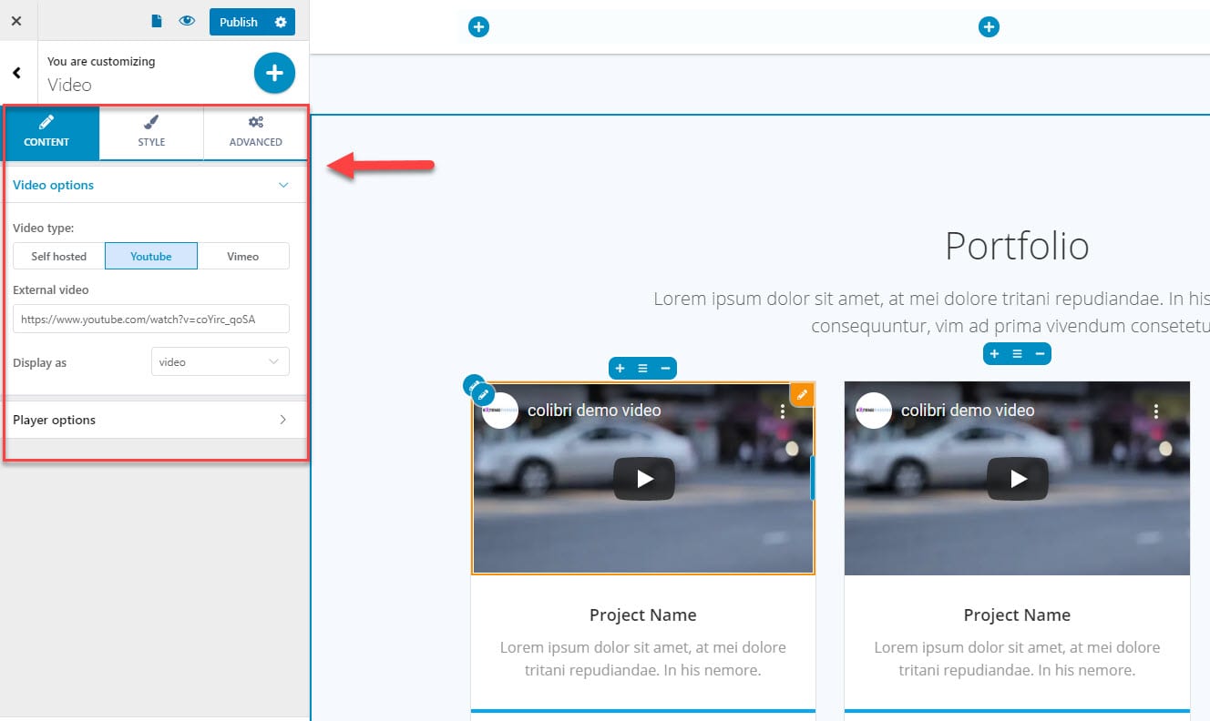
Task: Click the plus icon in the element toolbar
Action: (x=620, y=368)
